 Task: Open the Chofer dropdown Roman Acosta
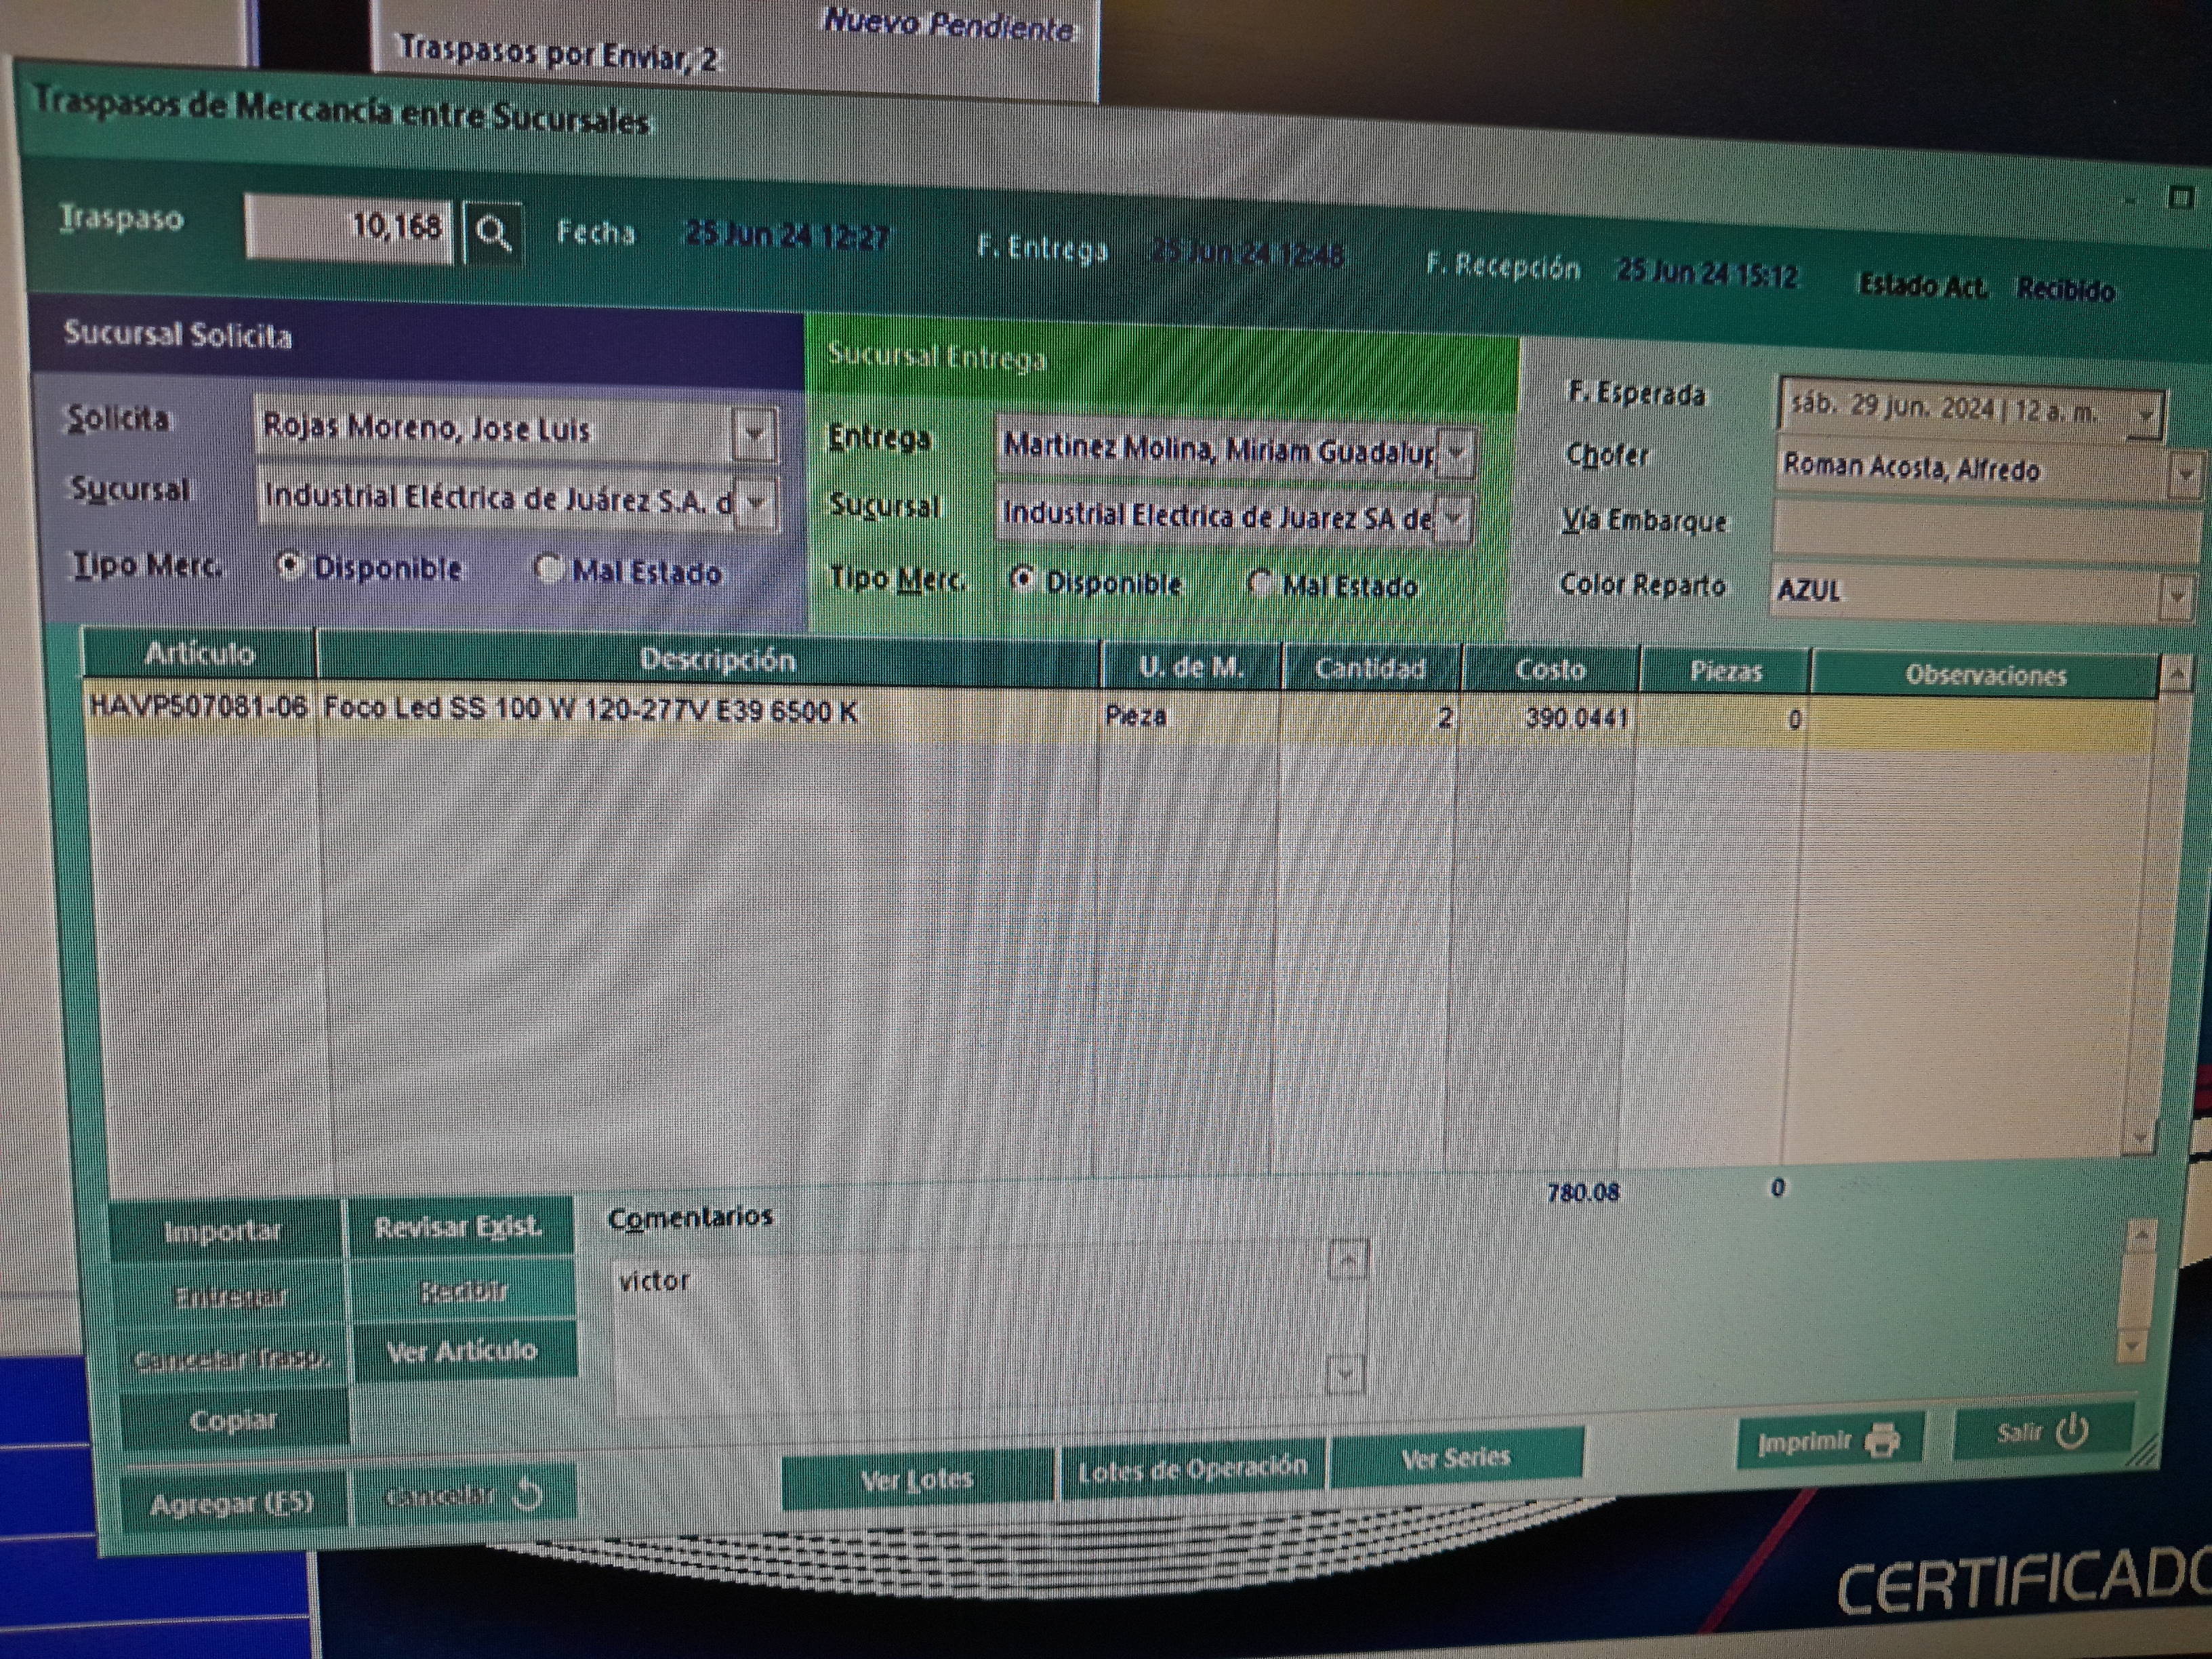2186,476
